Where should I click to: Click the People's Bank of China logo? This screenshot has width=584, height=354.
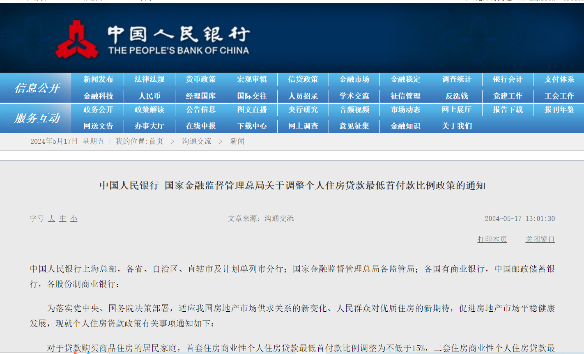click(152, 40)
